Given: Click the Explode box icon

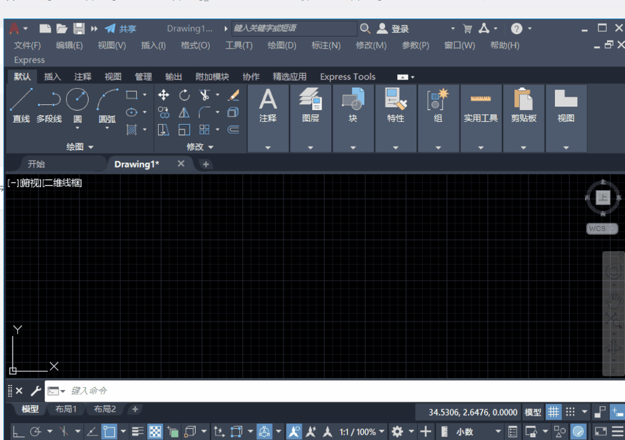Looking at the screenshot, I should pos(233,112).
